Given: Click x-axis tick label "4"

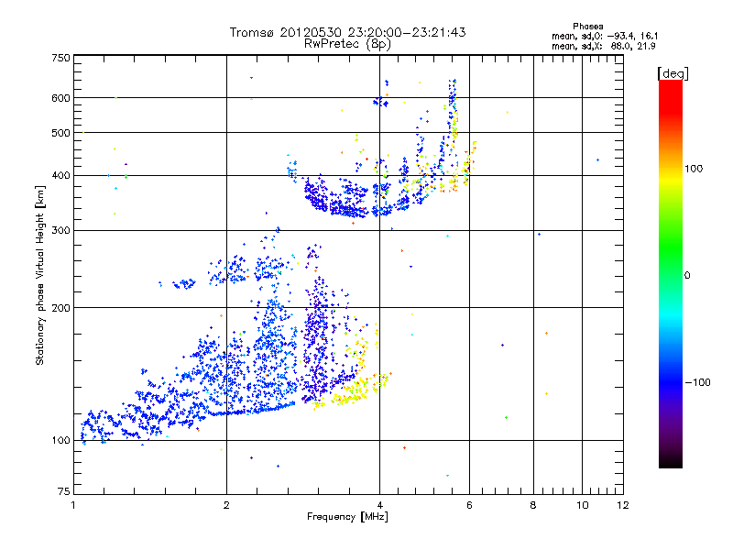Looking at the screenshot, I should [x=379, y=505].
